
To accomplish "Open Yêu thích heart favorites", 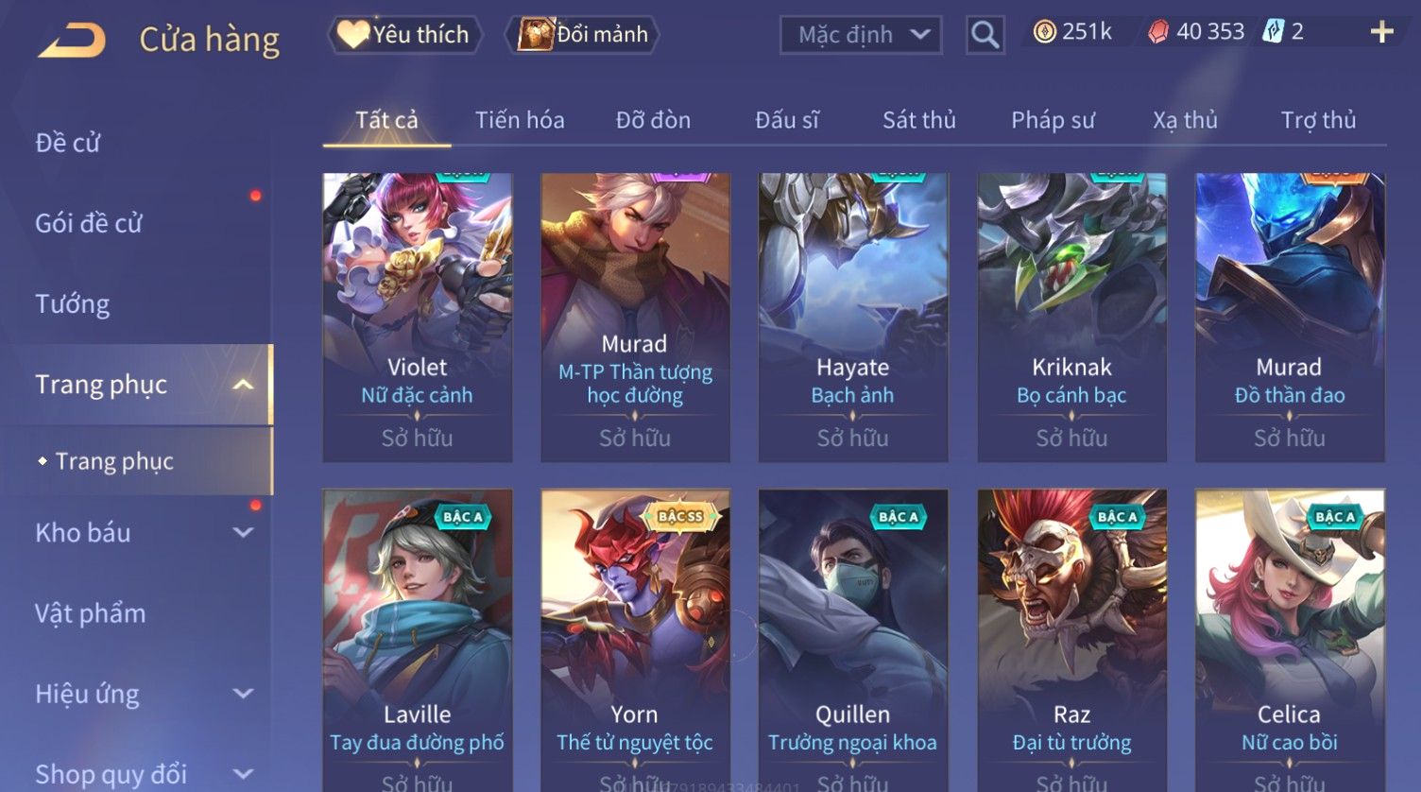I will pos(404,35).
